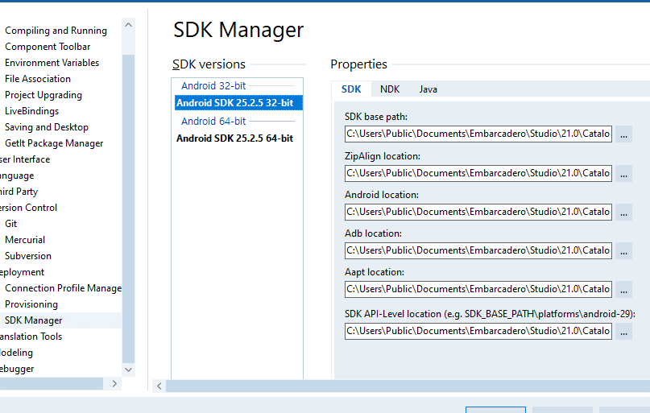The height and width of the screenshot is (413, 650).
Task: Select Version Control node
Action: point(28,208)
